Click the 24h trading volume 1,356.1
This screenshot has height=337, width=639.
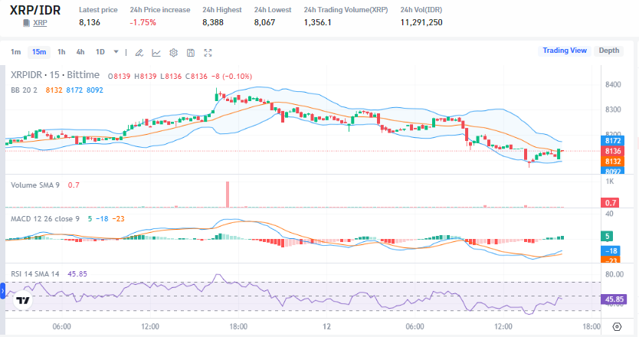pyautogui.click(x=317, y=22)
